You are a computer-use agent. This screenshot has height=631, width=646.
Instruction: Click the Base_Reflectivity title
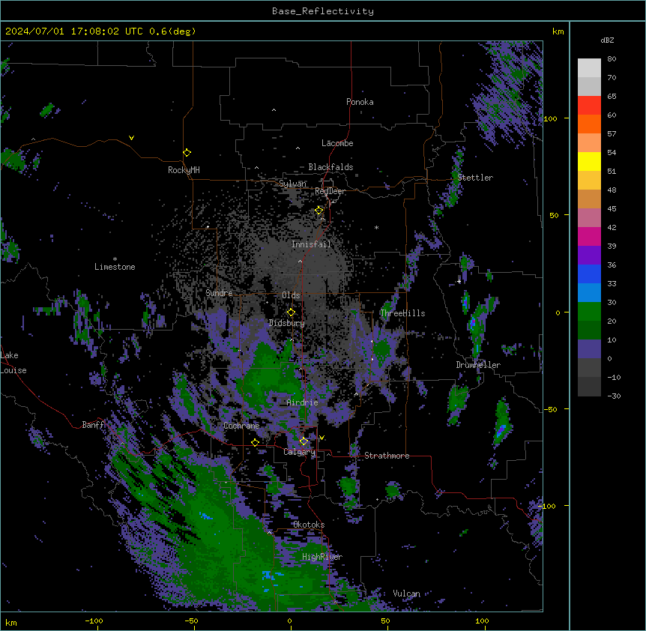pos(323,11)
